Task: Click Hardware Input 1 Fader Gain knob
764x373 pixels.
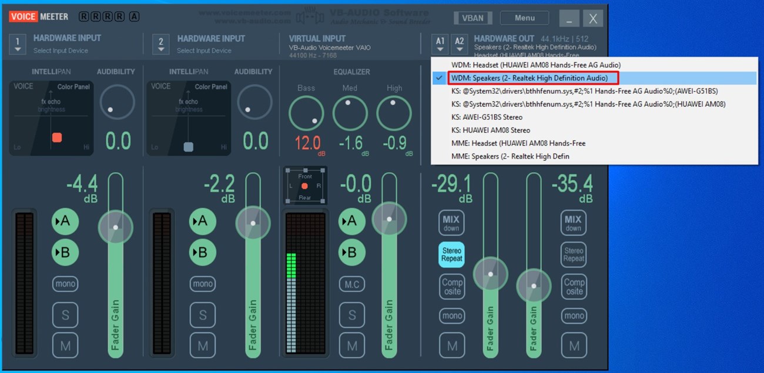Action: click(x=115, y=227)
